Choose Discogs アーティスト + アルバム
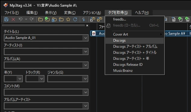This screenshot has width=191, height=112. click(135, 46)
